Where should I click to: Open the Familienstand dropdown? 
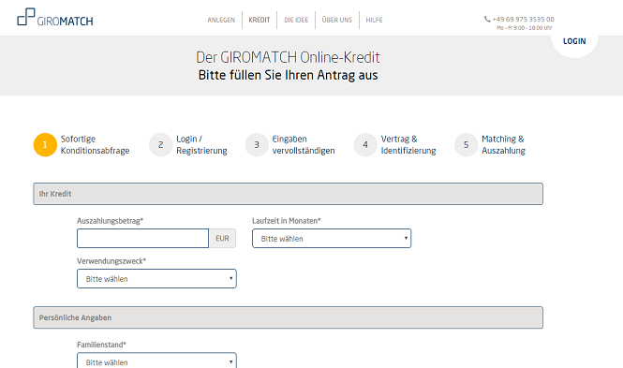tap(156, 361)
